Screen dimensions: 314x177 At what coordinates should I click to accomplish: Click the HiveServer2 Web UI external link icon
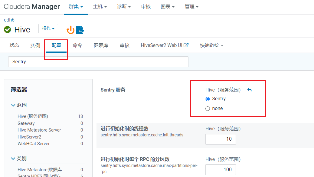point(186,45)
